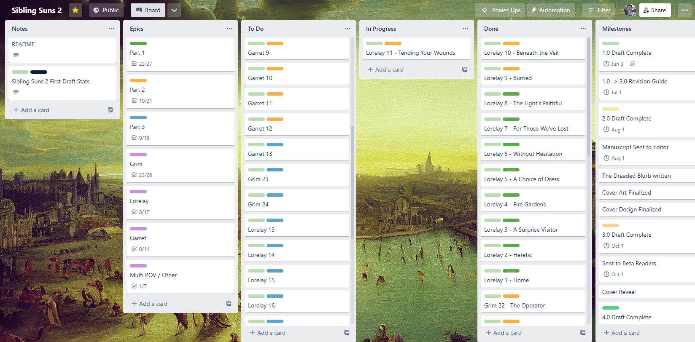
Task: Click the Garret epic checklist badge 0/14
Action: (140, 249)
